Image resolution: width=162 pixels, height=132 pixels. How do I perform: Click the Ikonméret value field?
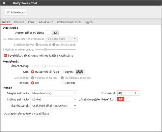pyautogui.click(x=121, y=93)
